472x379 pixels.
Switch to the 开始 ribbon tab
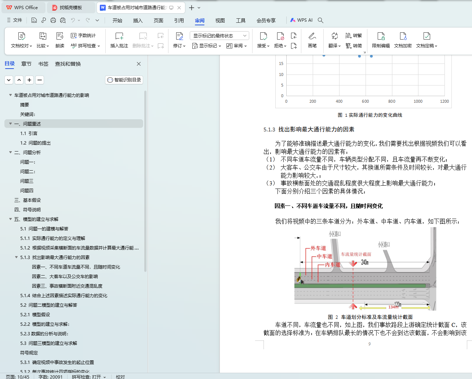[x=117, y=21]
